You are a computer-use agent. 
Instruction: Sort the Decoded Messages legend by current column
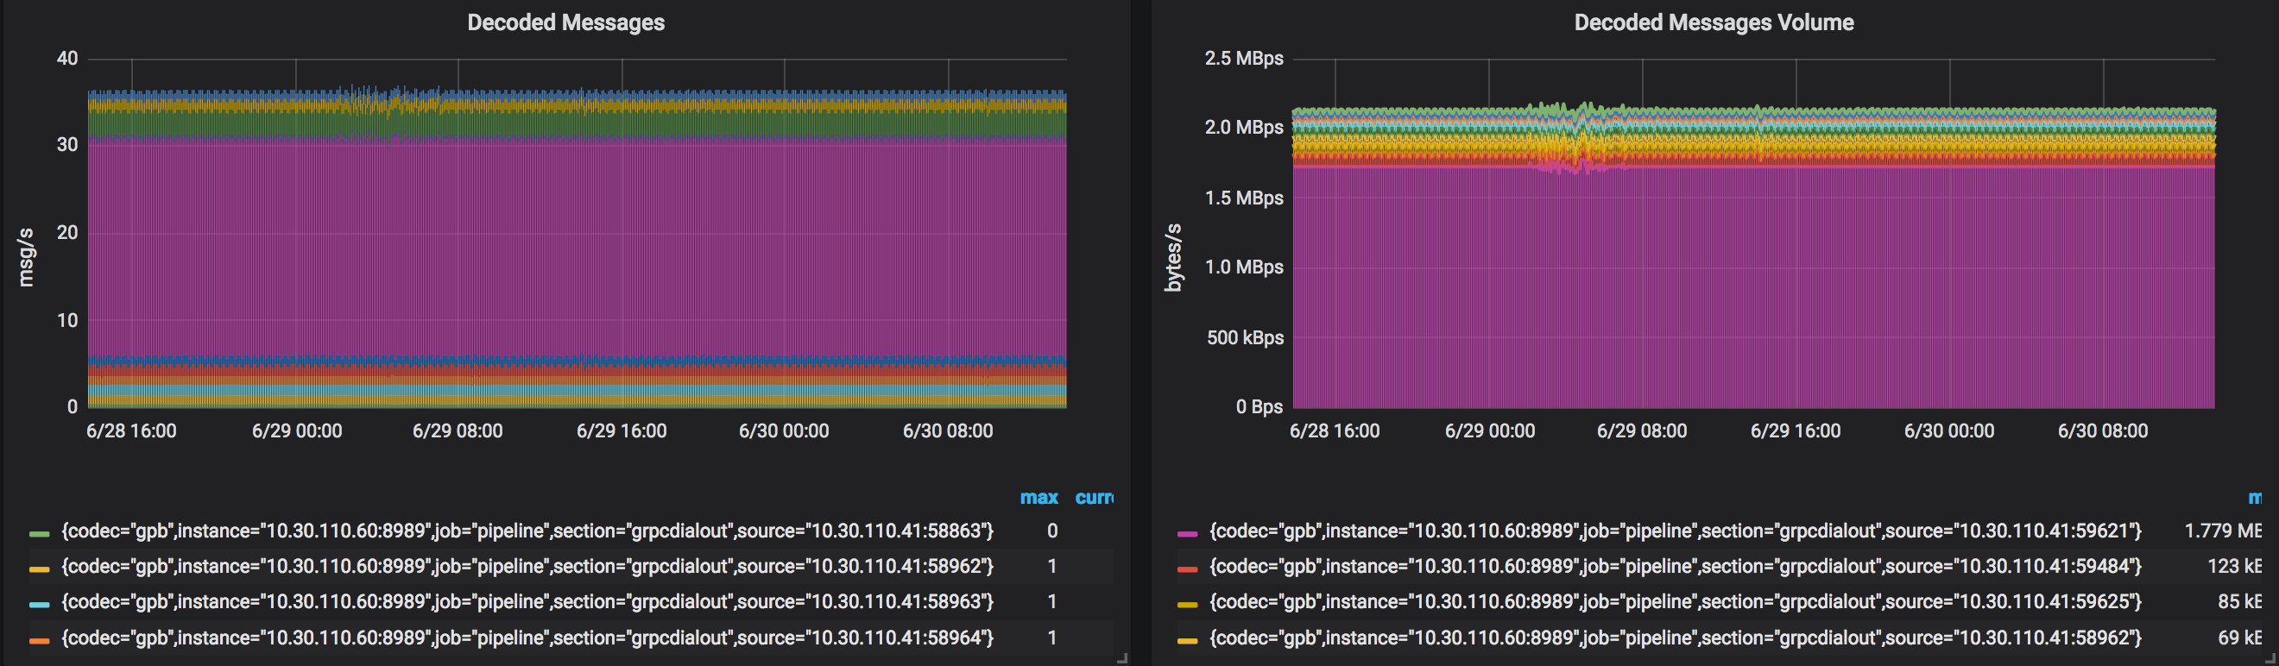click(x=1095, y=497)
